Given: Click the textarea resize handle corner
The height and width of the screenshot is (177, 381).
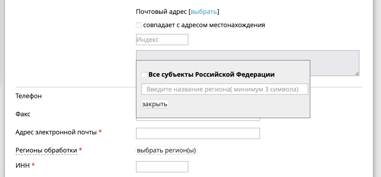Looking at the screenshot, I should pyautogui.click(x=357, y=74).
